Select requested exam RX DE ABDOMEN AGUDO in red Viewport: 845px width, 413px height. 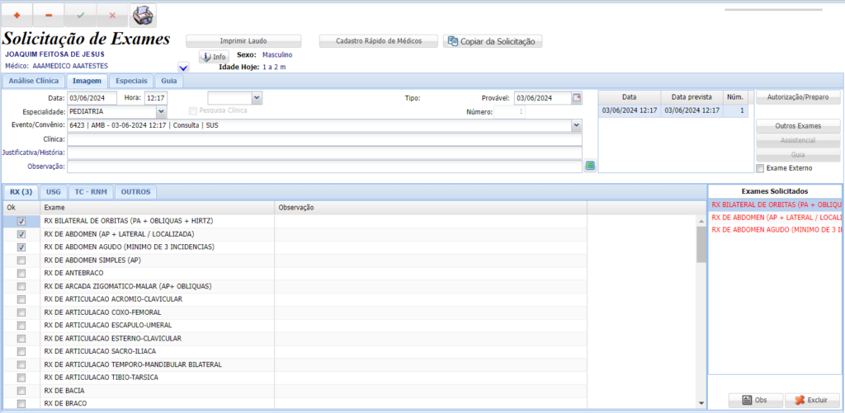774,229
